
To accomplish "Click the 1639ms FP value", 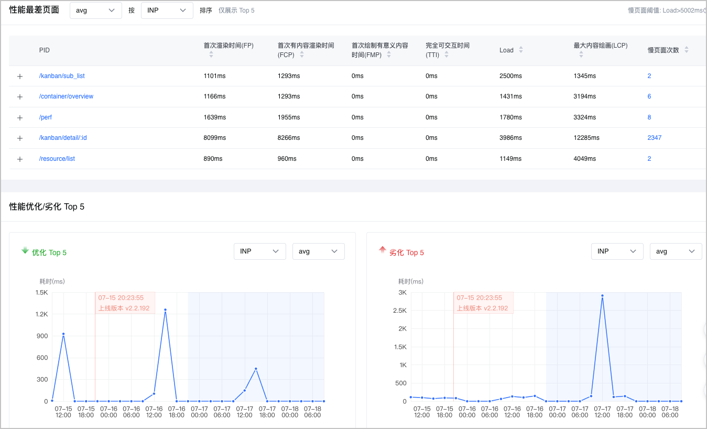I will [x=215, y=117].
